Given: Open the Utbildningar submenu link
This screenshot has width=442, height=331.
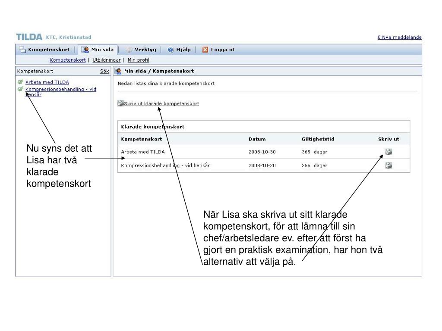Looking at the screenshot, I should [x=107, y=60].
